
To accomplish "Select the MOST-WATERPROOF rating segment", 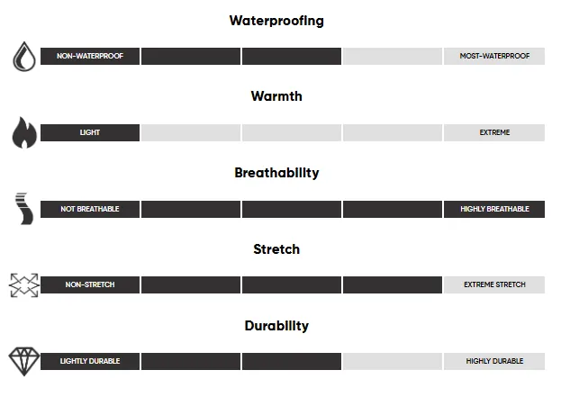I will 494,56.
